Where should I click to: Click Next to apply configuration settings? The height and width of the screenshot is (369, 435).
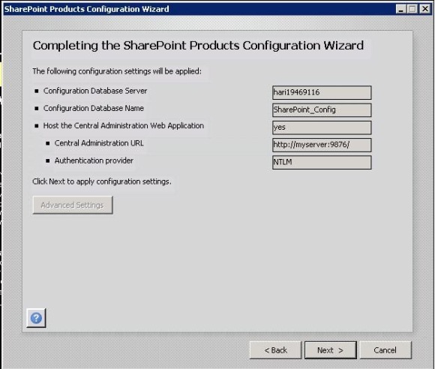coord(331,350)
